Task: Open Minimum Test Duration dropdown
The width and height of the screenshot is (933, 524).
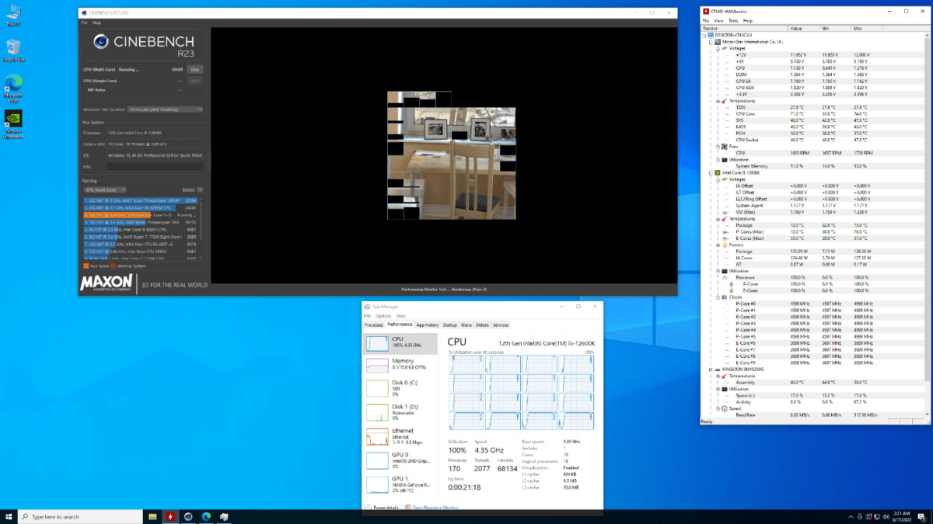Action: click(x=166, y=109)
